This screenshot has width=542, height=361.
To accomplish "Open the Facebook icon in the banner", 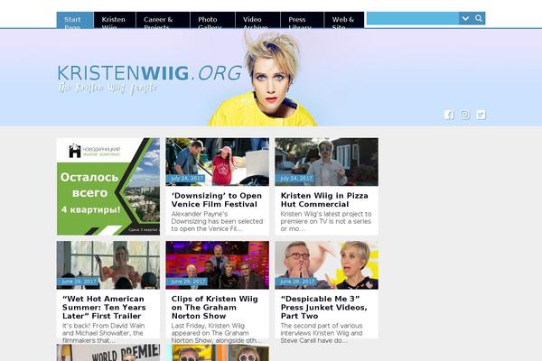I will click(x=449, y=115).
